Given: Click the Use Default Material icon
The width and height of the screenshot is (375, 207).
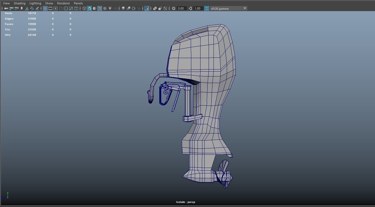Looking at the screenshot, I should coord(95,8).
